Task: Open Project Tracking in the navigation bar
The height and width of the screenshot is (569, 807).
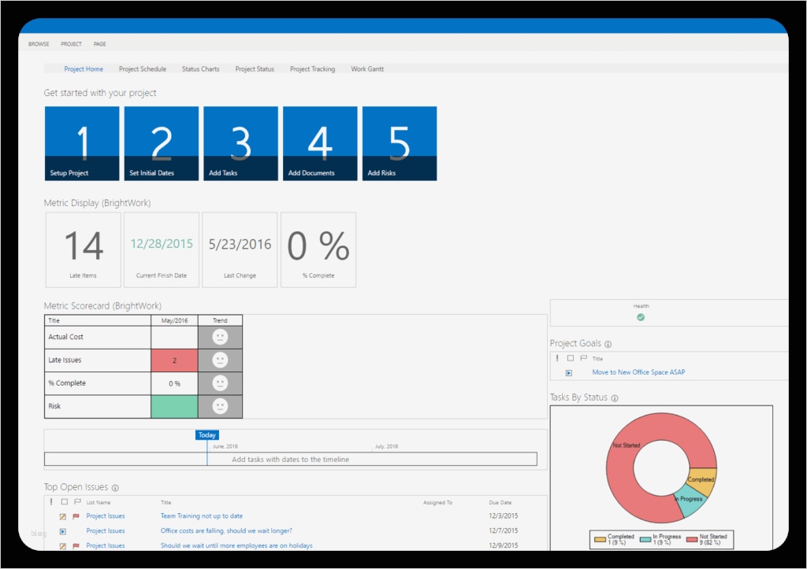Action: click(312, 69)
